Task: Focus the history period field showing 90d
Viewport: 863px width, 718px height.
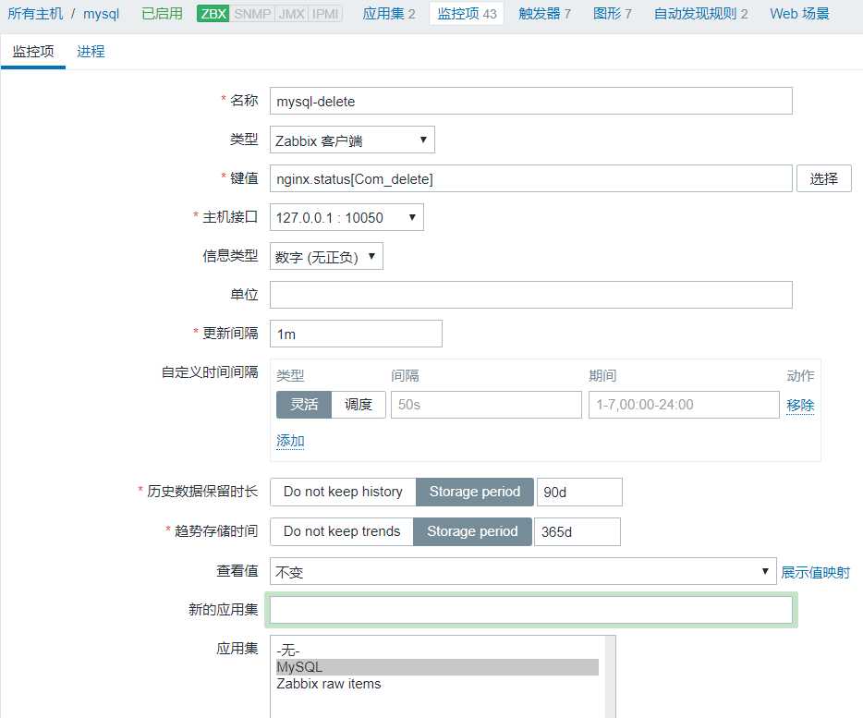Action: tap(579, 492)
